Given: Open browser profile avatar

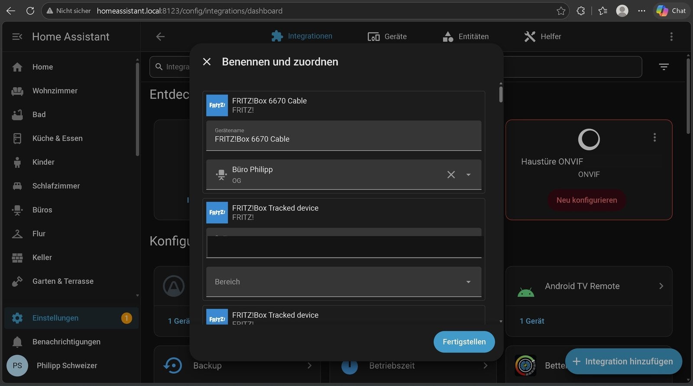Looking at the screenshot, I should click(x=622, y=11).
